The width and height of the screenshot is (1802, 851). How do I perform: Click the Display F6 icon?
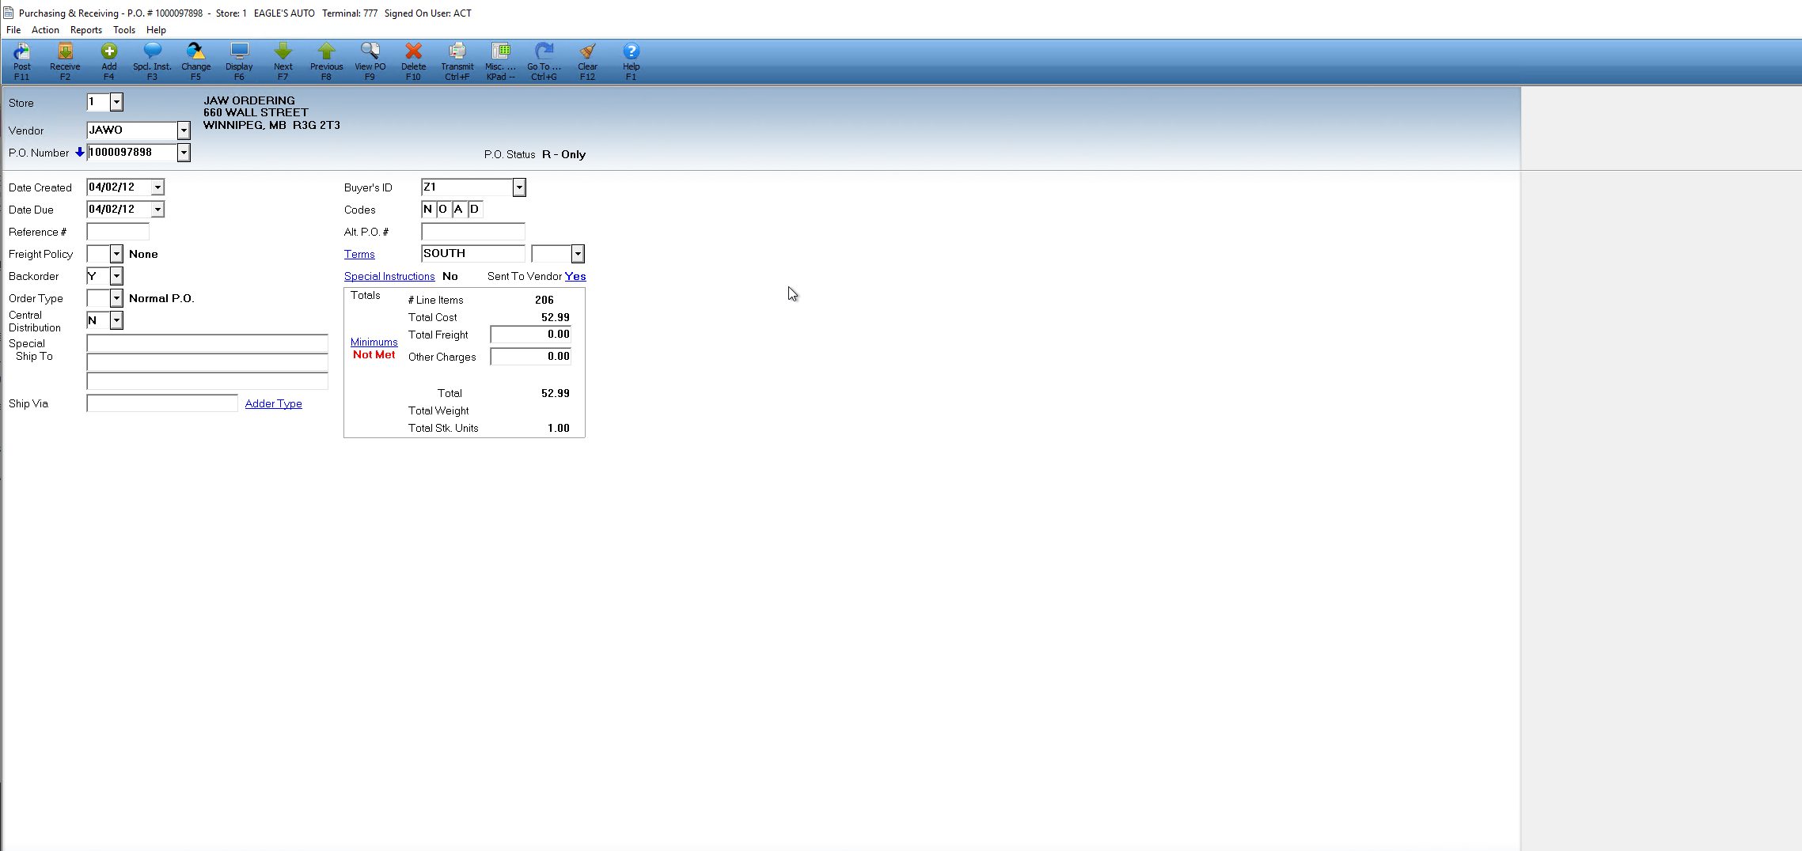(x=239, y=62)
